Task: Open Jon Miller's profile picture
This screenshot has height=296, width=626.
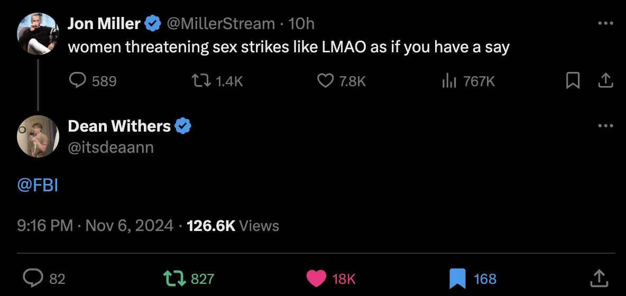Action: tap(38, 33)
